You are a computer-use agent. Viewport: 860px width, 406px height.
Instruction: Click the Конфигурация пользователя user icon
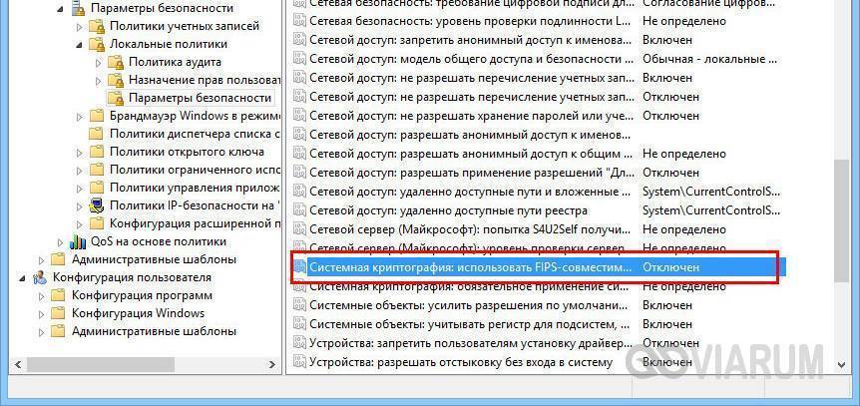pyautogui.click(x=40, y=277)
